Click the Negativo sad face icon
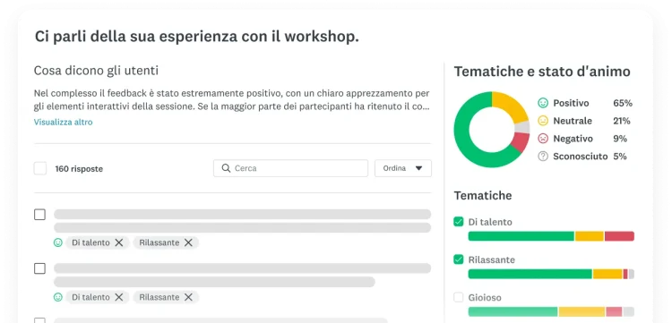This screenshot has width=672, height=323. [543, 139]
